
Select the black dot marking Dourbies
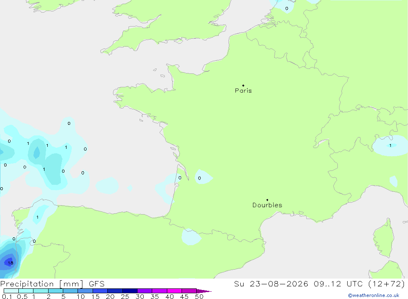tap(267, 200)
